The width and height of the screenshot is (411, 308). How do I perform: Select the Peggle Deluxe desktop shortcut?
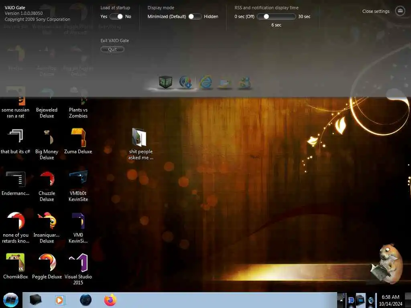47,266
